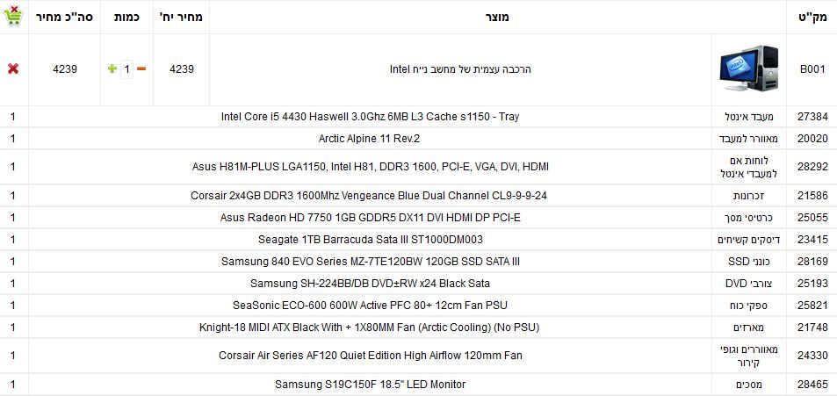Select the Intel Core i5 4430 Haswell row
The image size is (837, 396).
click(370, 117)
